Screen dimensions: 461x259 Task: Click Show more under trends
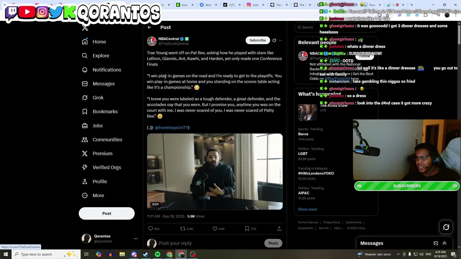[x=308, y=209]
